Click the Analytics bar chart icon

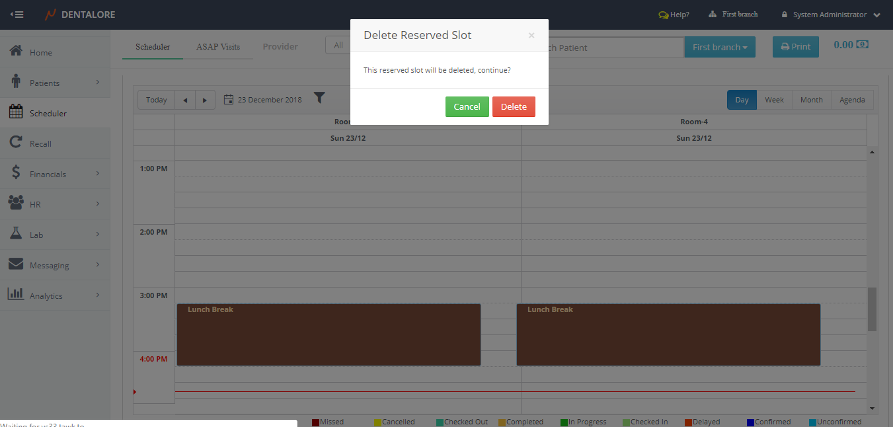tap(17, 295)
